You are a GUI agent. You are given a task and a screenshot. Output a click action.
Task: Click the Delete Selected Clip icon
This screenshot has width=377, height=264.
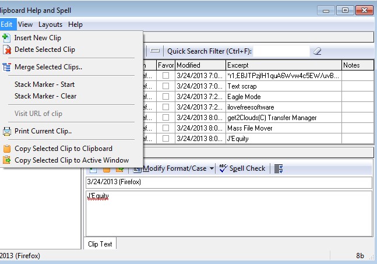7,50
